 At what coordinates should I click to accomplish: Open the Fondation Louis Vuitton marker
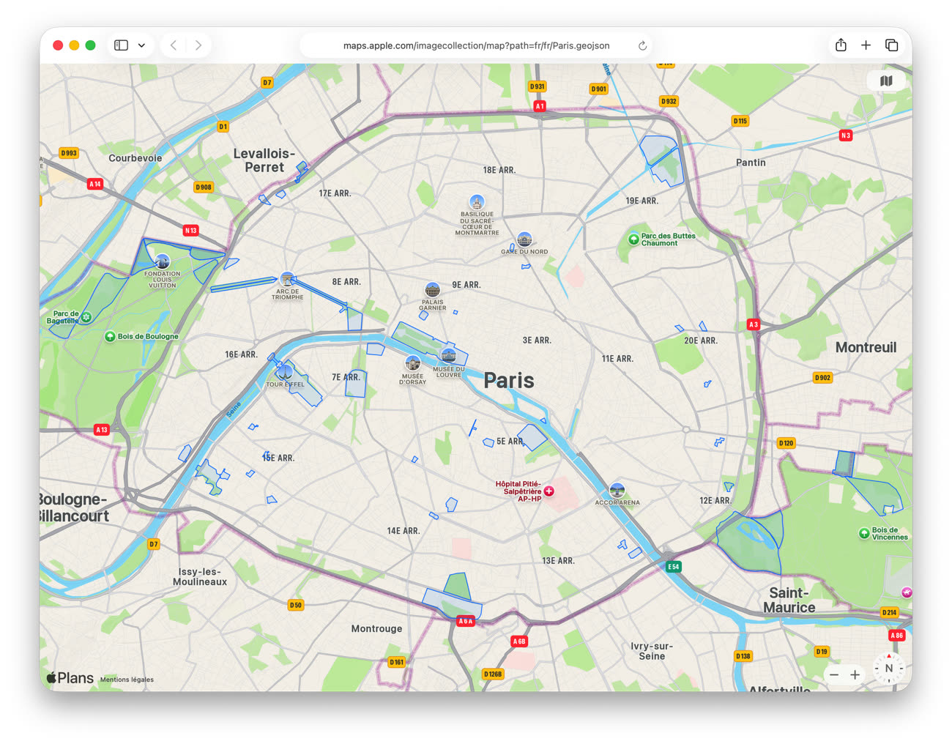163,261
